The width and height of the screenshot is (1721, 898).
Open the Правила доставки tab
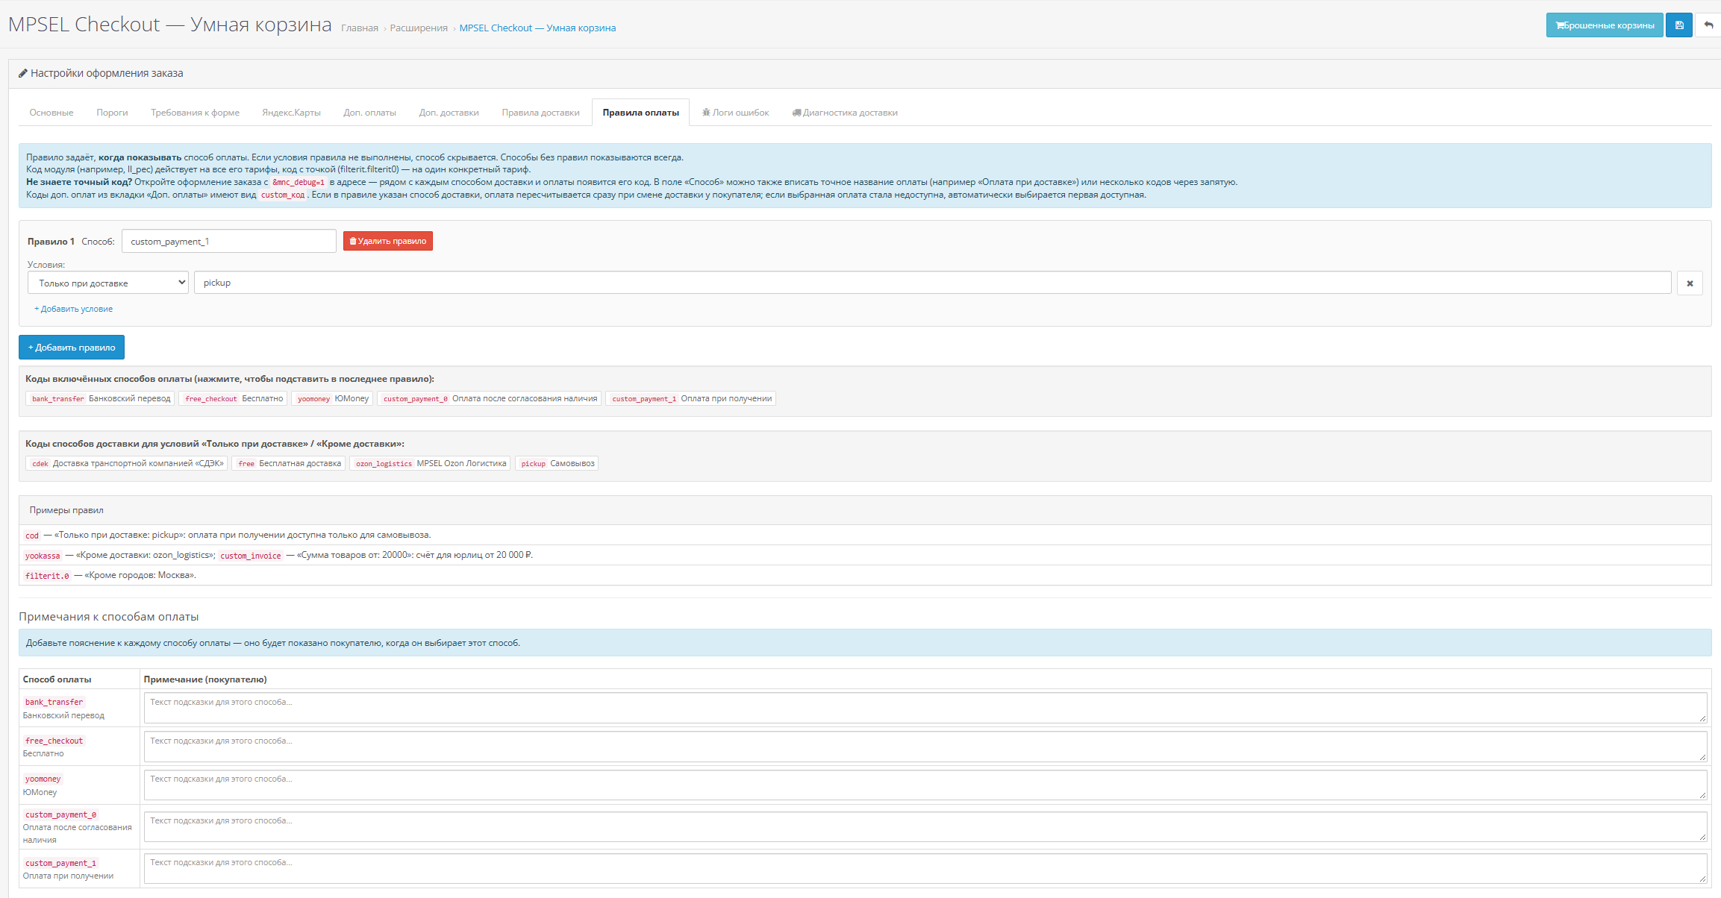coord(540,113)
